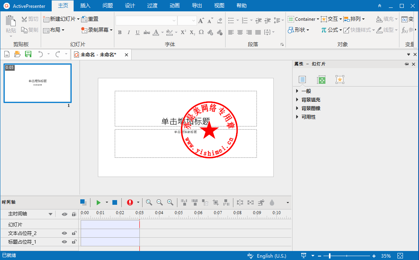Click the zoom out minus button
The width and height of the screenshot is (419, 260).
[x=319, y=256]
